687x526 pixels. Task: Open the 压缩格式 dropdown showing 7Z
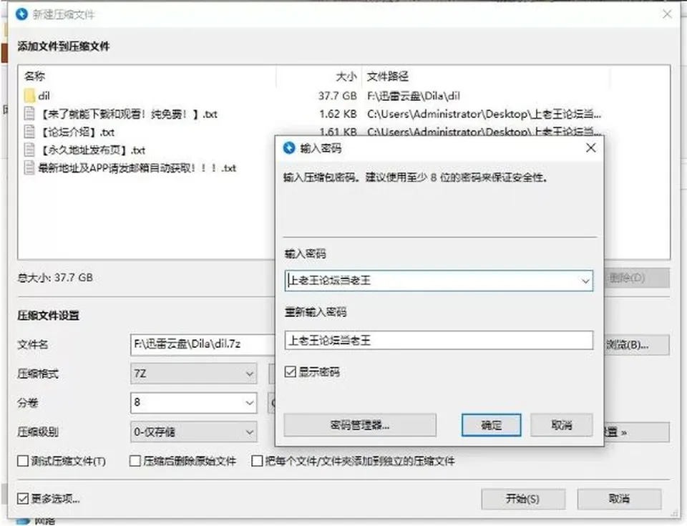[193, 374]
